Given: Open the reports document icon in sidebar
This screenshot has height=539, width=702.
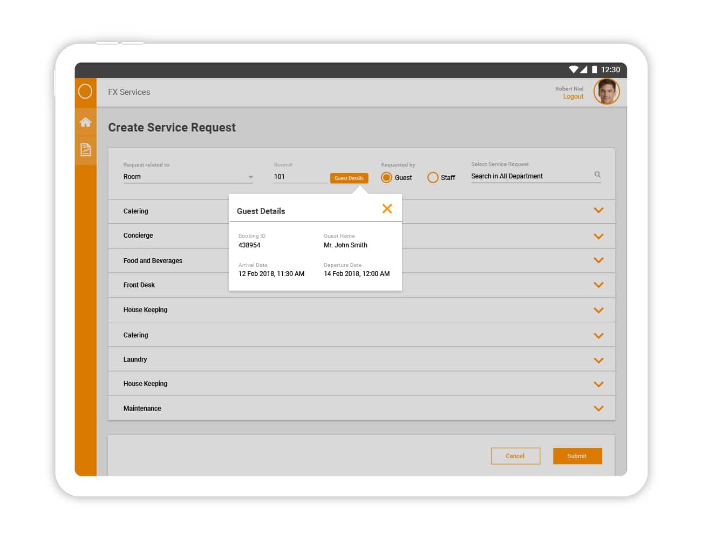Looking at the screenshot, I should pos(85,149).
